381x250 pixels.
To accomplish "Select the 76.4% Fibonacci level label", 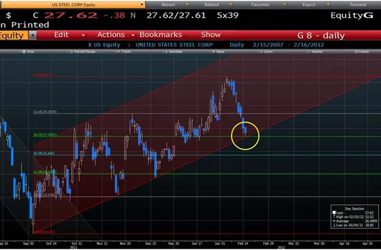I will [45, 195].
